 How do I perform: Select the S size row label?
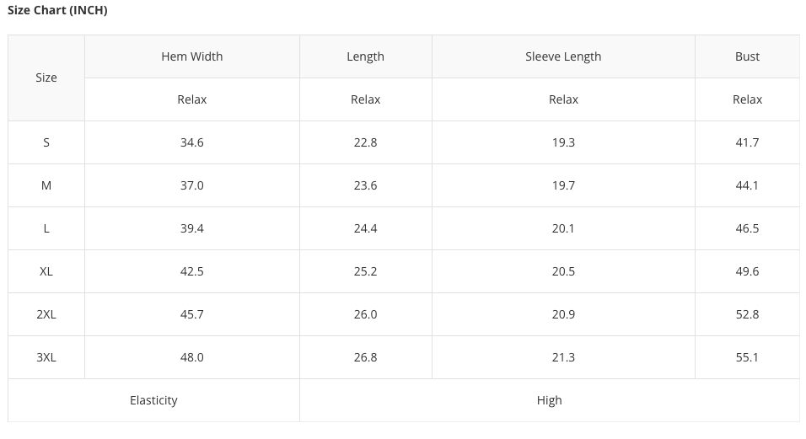tap(46, 142)
